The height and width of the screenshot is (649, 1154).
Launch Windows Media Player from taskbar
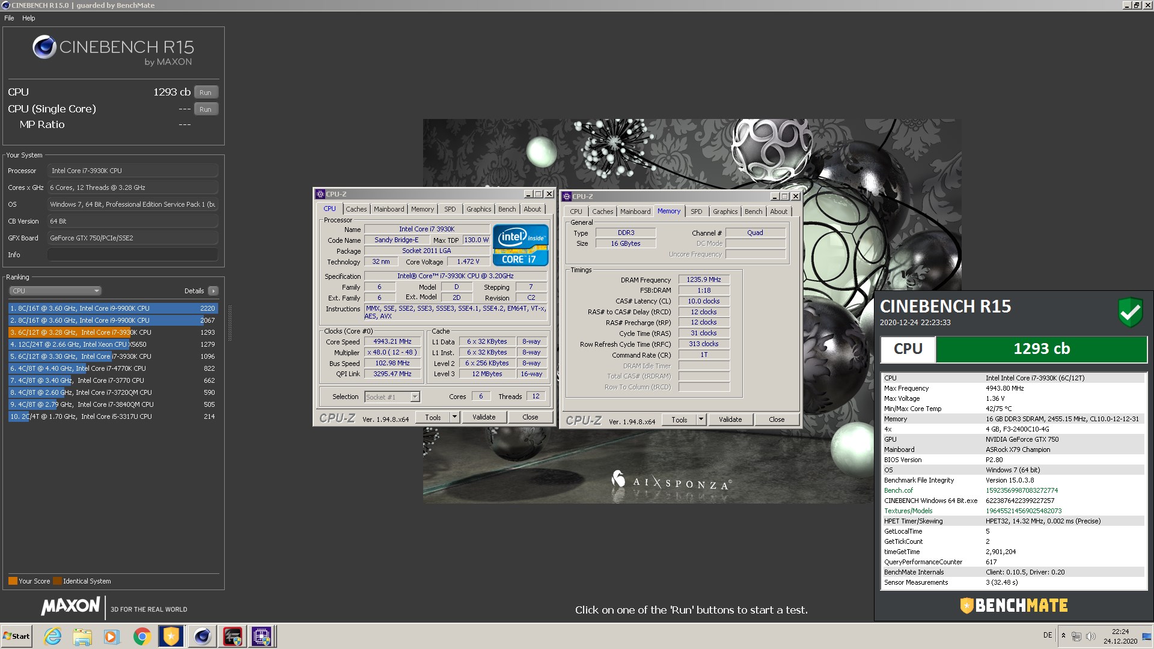(x=112, y=636)
